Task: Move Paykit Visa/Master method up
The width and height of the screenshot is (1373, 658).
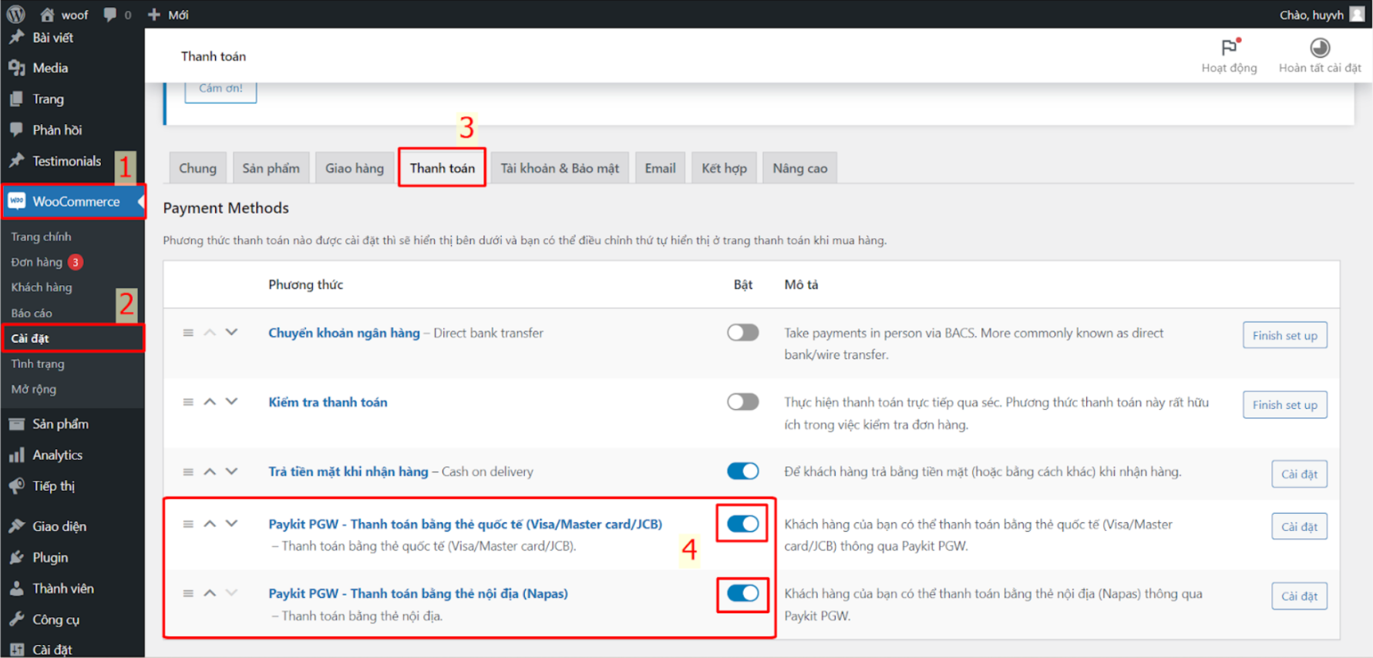Action: [x=210, y=523]
